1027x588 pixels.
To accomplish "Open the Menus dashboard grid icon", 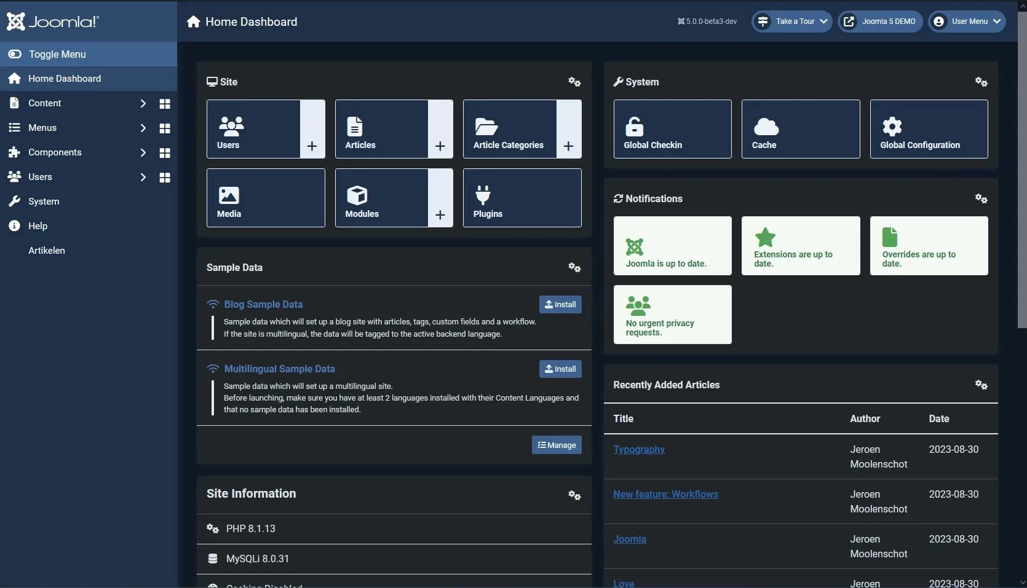I will (x=164, y=128).
